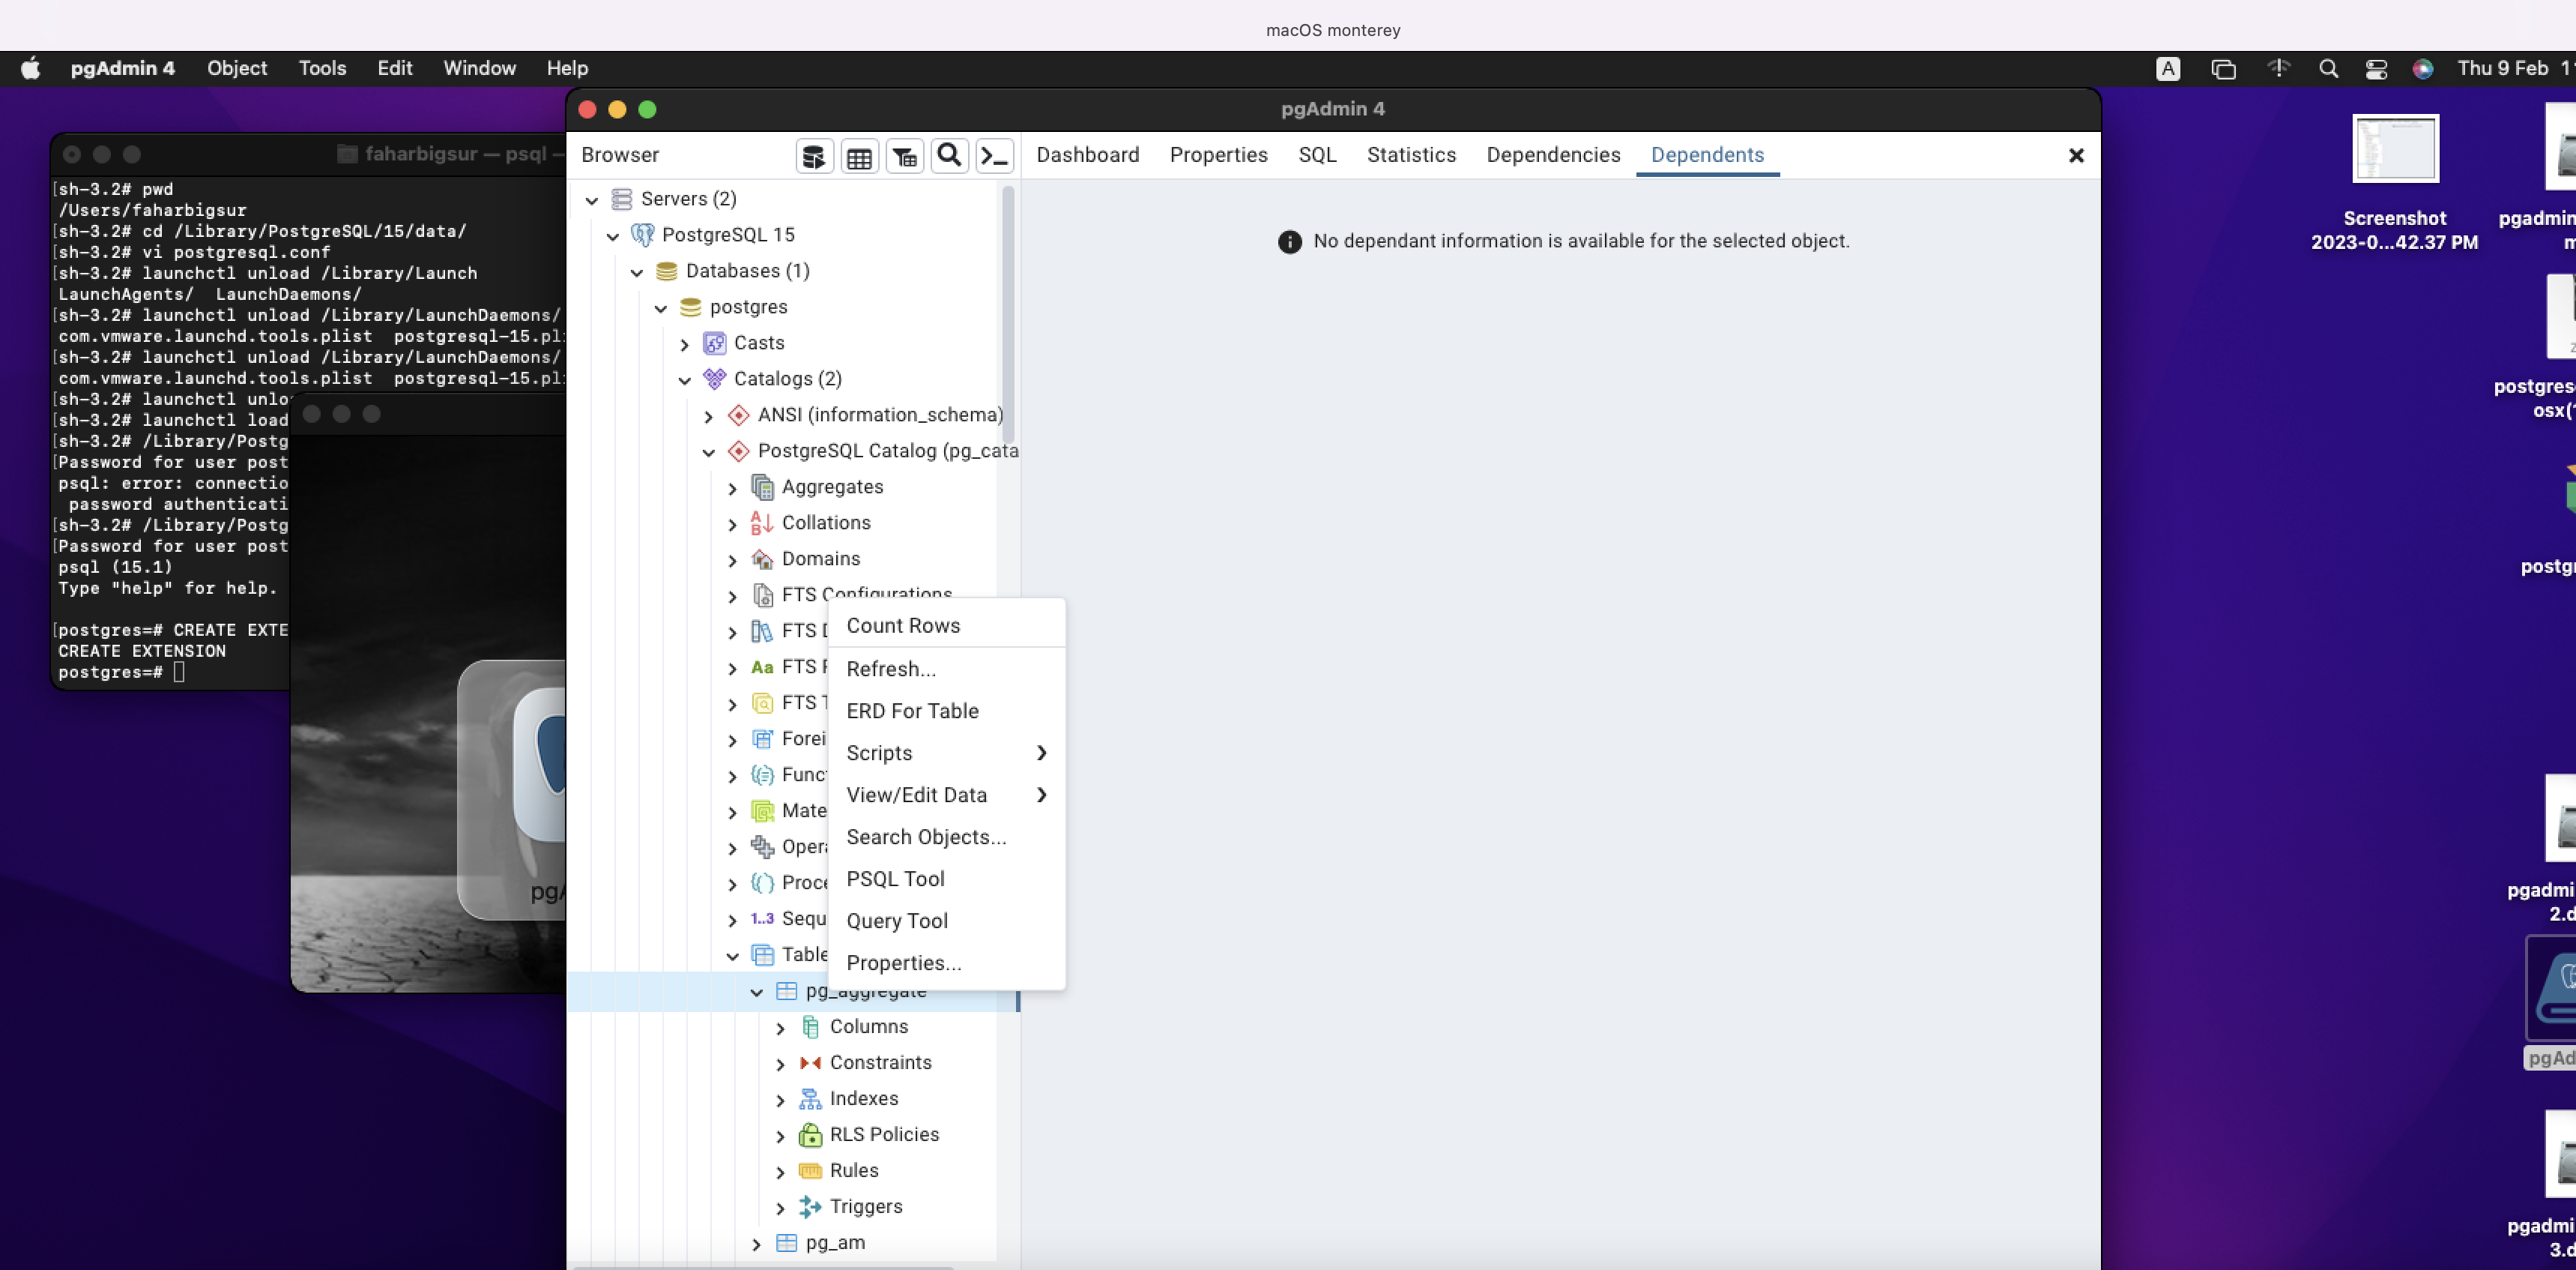Click the Triggers node icon

[810, 1207]
